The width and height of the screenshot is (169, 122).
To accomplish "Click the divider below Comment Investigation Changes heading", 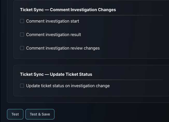I will 91,15.
